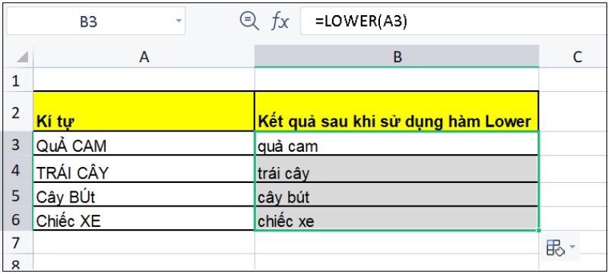The height and width of the screenshot is (274, 608).
Task: Click the zoom magnifier icon in formula bar
Action: pos(249,21)
